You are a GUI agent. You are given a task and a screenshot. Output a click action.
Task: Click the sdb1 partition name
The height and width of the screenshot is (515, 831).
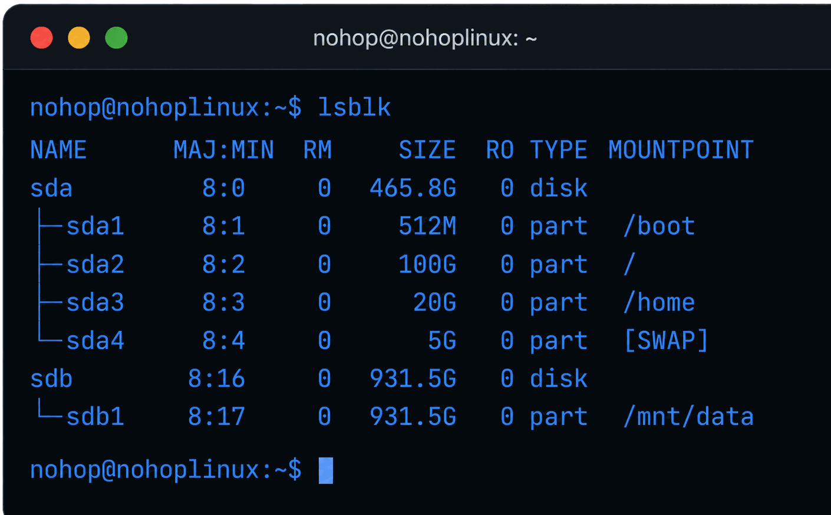coord(95,417)
